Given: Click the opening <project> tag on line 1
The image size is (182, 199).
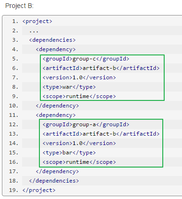Looking at the screenshot, I should tap(37, 21).
